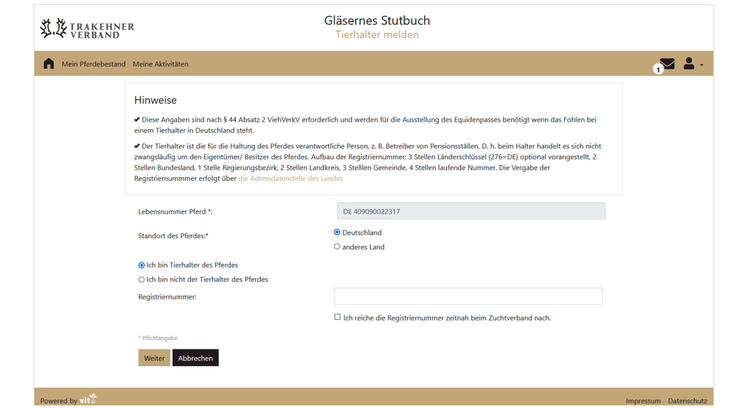
Task: Choose Ich bin Tierhalter des Pferdes
Action: [x=141, y=265]
